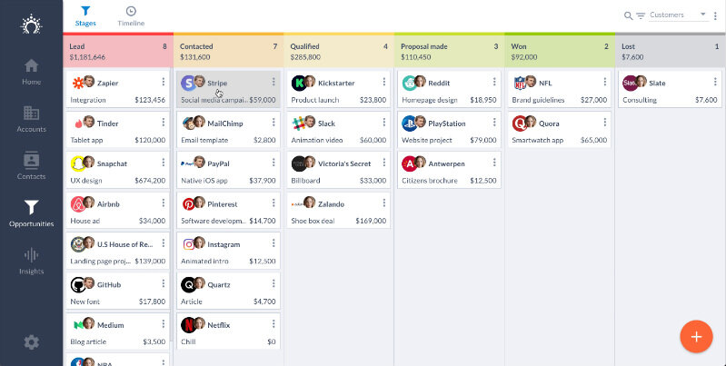
Task: Click the Won stage column header
Action: pos(559,51)
